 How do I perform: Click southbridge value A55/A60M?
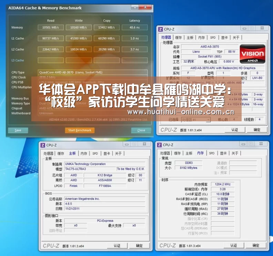pyautogui.click(x=105, y=180)
